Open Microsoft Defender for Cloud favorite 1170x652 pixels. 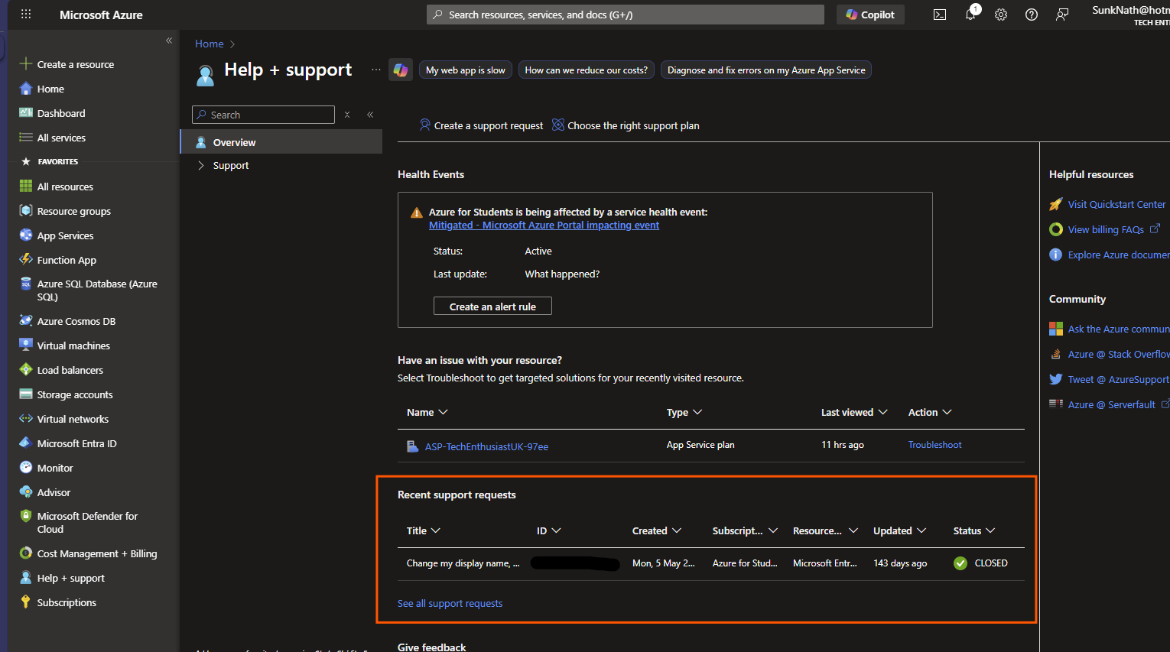(87, 522)
